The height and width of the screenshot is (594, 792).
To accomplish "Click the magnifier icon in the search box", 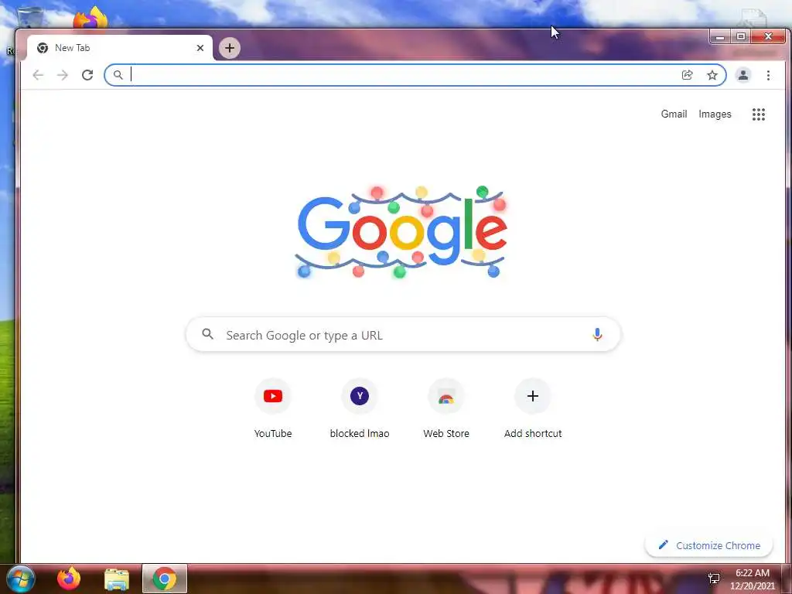I will [207, 334].
